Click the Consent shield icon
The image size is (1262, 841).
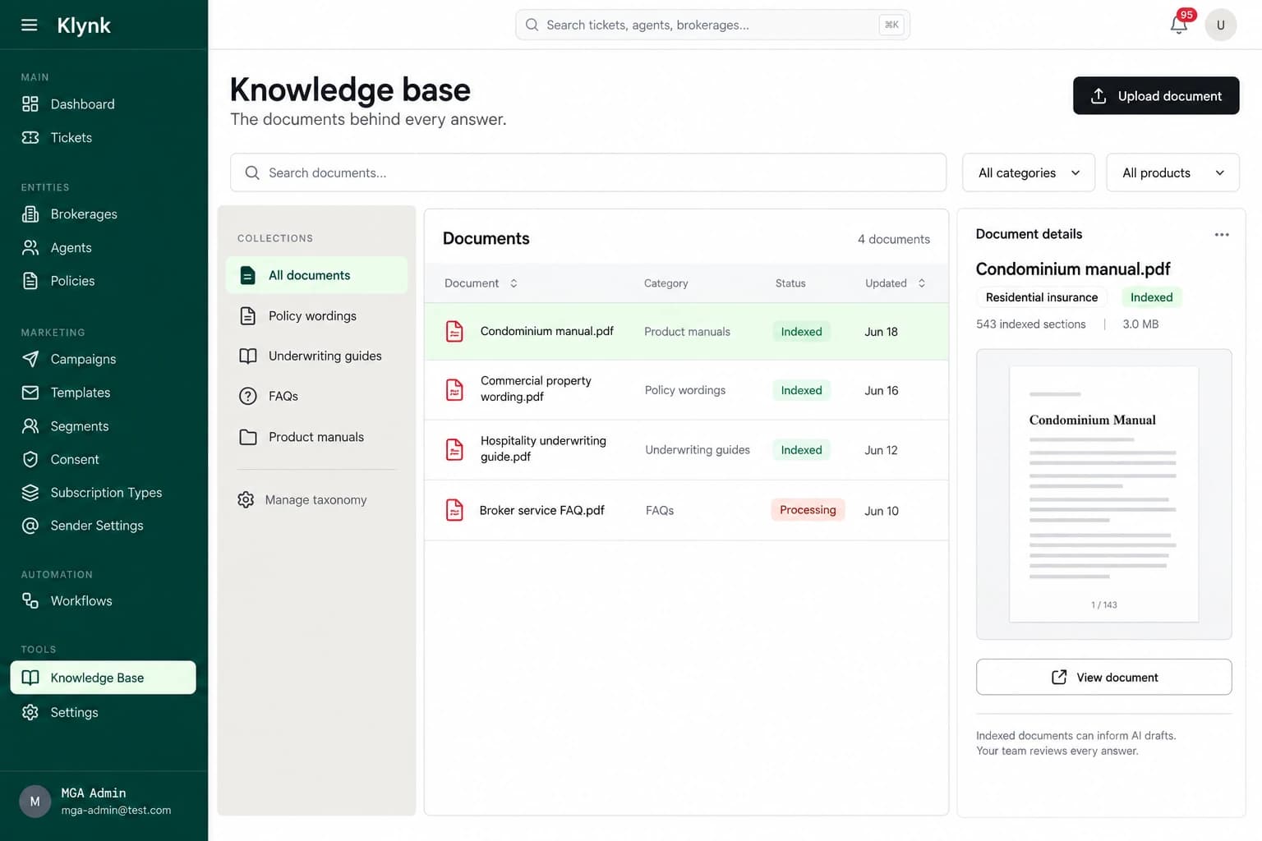(x=30, y=459)
